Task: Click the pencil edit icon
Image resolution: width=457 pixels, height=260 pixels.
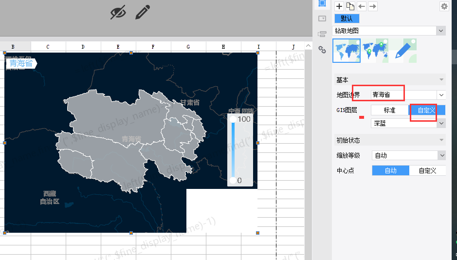Action: tap(143, 12)
